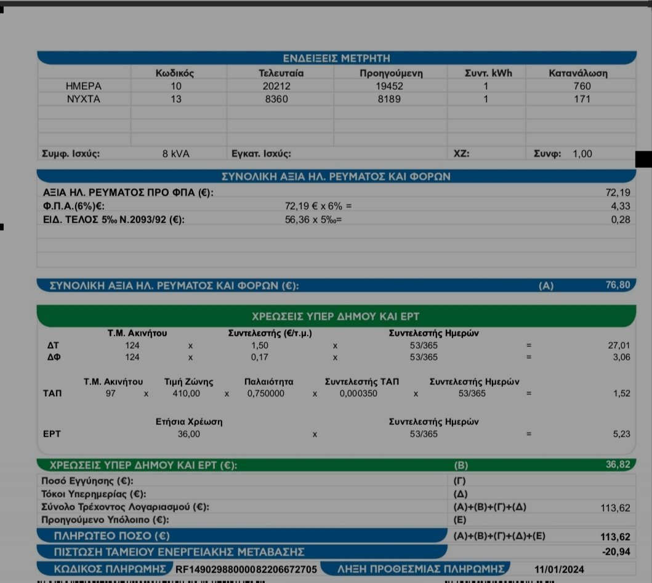Click the "ΑΞΙΑ ΗΛ. ΡΕΥΜΑΤΟΣ ΠΡΟ ΦΠΑ (€):" label

point(128,192)
